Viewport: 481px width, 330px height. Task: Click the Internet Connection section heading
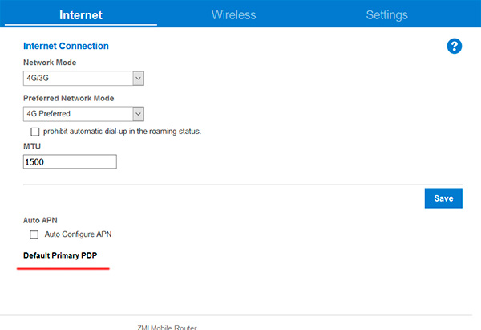click(66, 47)
